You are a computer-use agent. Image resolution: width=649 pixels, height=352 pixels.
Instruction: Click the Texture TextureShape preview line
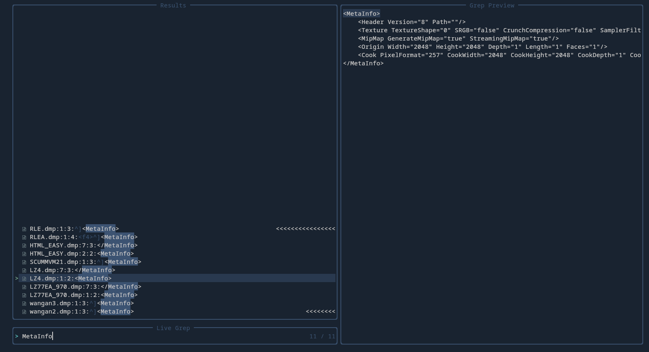(x=499, y=30)
